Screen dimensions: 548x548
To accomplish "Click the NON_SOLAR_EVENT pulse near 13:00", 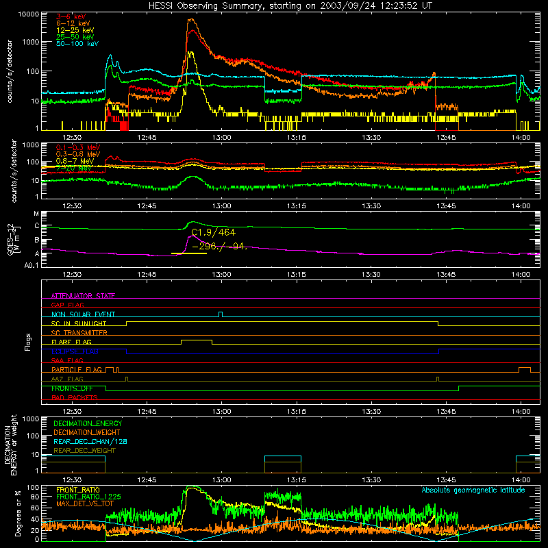I will (221, 314).
